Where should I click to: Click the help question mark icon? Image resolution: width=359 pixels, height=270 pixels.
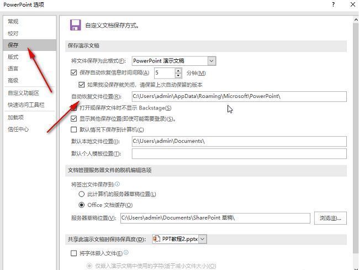tap(334, 4)
